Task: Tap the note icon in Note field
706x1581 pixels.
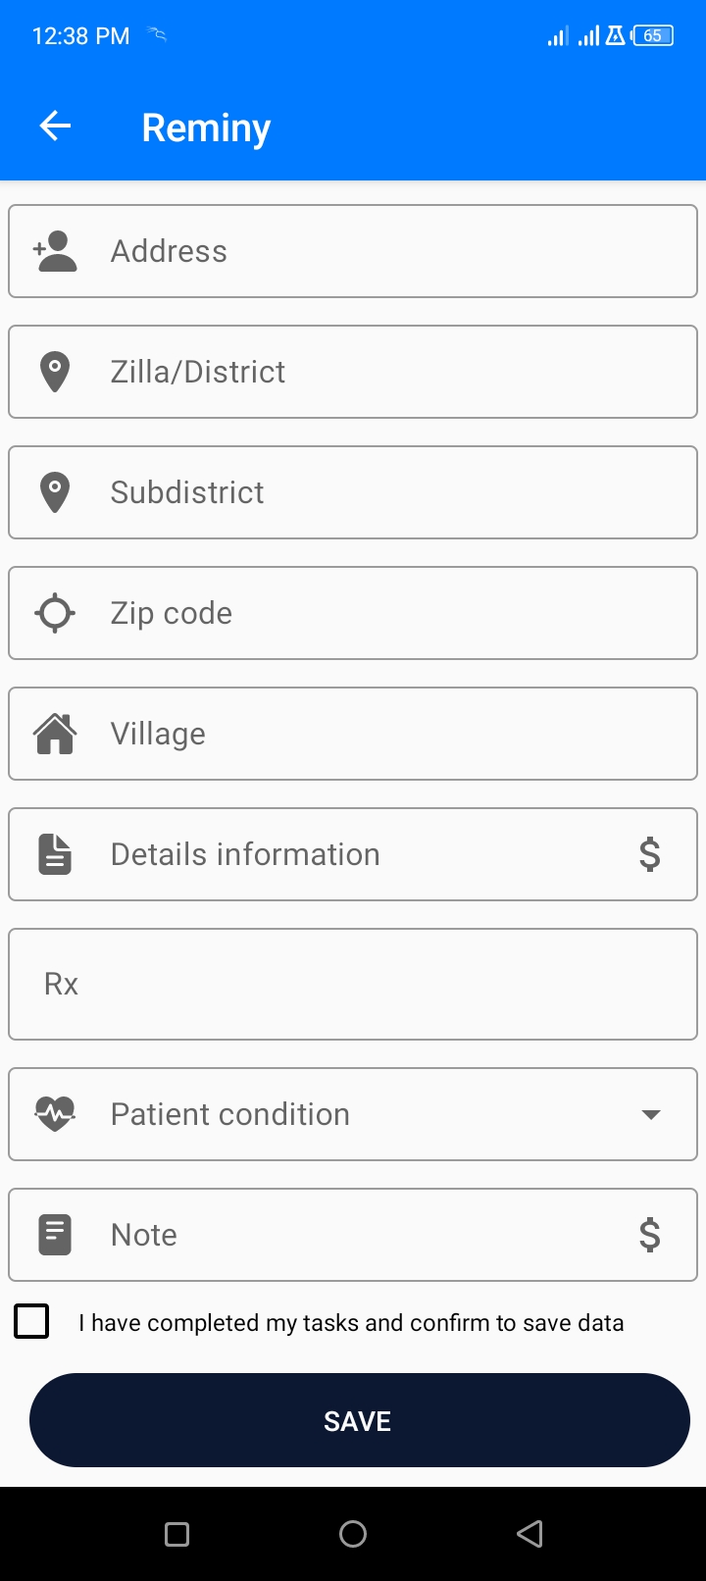Action: click(55, 1235)
